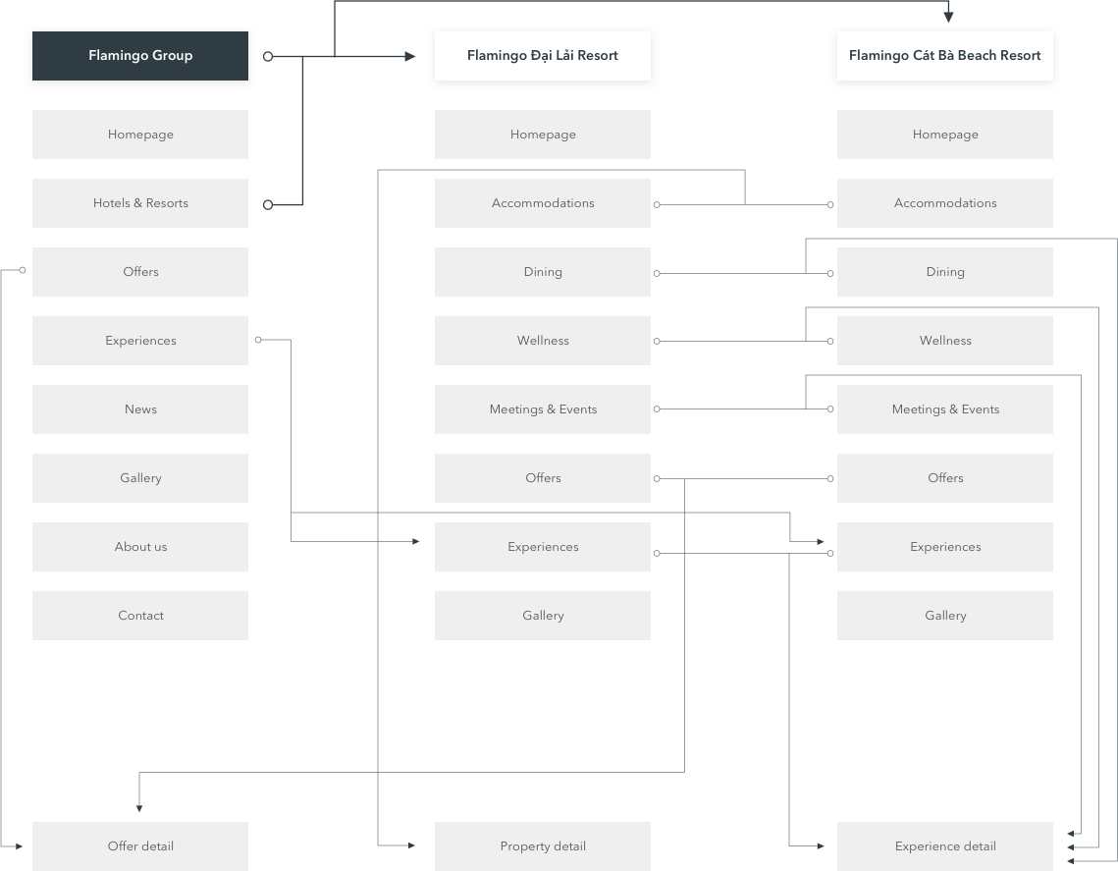Click the Đại Lải Meetings & Events box

pyautogui.click(x=543, y=409)
